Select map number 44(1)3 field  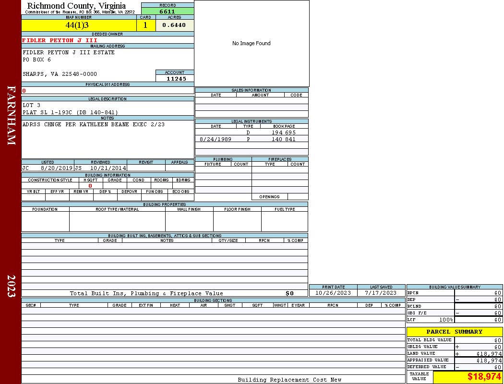pyautogui.click(x=79, y=25)
